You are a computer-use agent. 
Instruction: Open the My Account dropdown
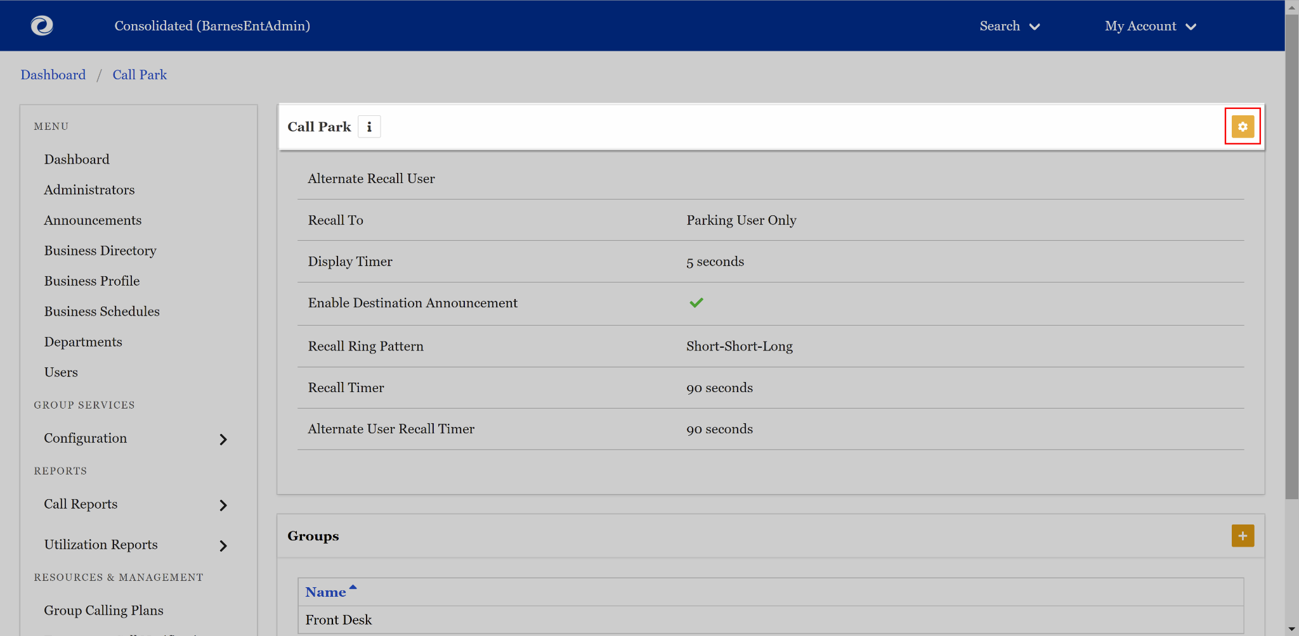point(1150,26)
